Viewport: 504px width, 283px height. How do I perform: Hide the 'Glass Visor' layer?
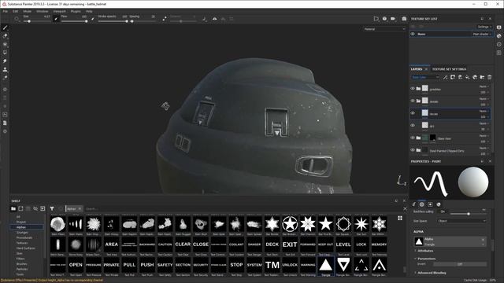click(x=413, y=138)
